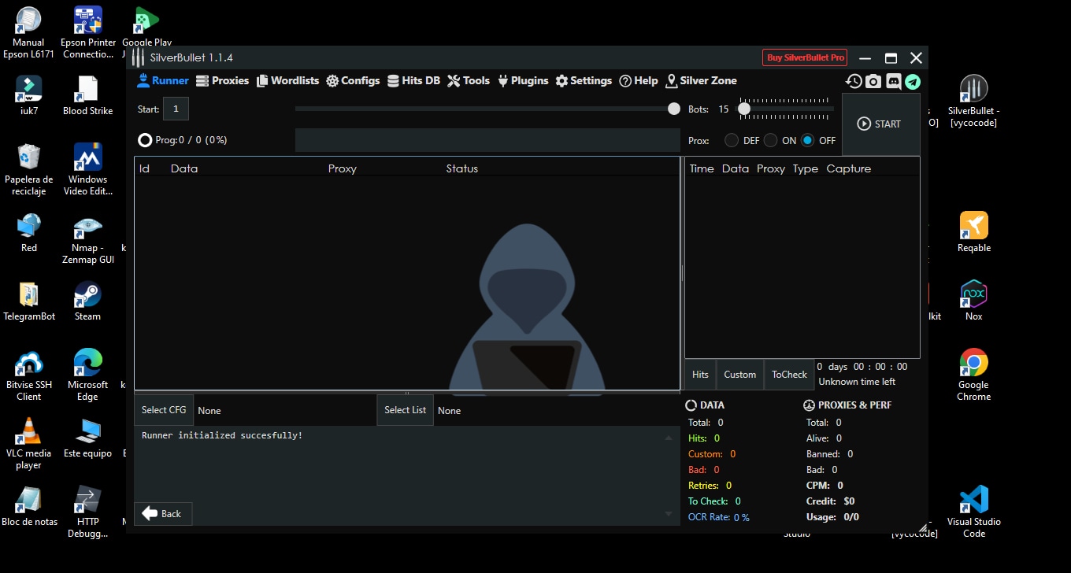Viewport: 1071px width, 573px height.
Task: Switch to the Runner tab
Action: pos(163,80)
